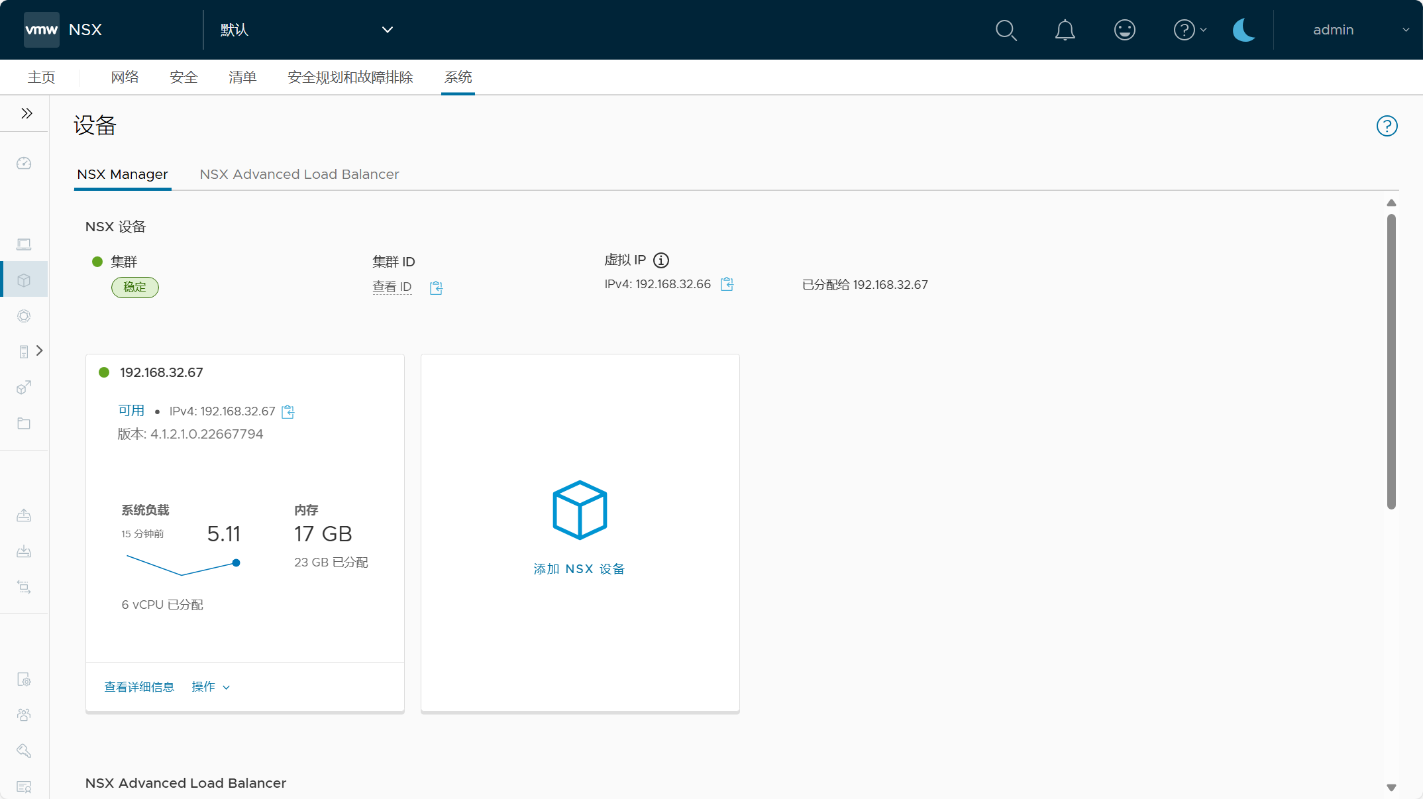Image resolution: width=1423 pixels, height=799 pixels.
Task: Select the 系统 tab
Action: click(x=458, y=78)
